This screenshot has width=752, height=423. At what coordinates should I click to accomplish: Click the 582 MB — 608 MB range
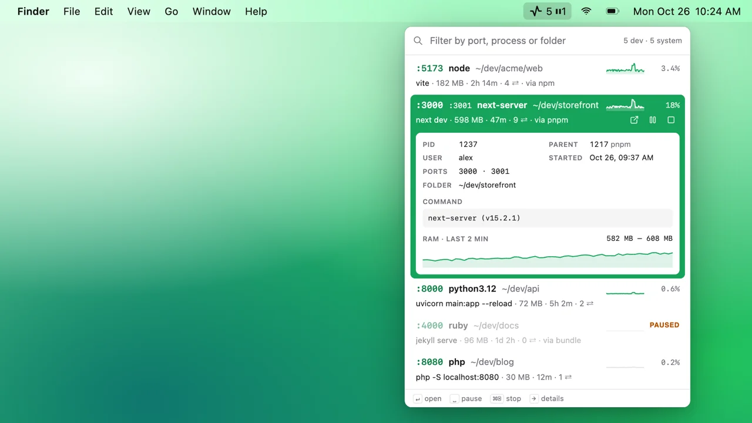pyautogui.click(x=640, y=239)
